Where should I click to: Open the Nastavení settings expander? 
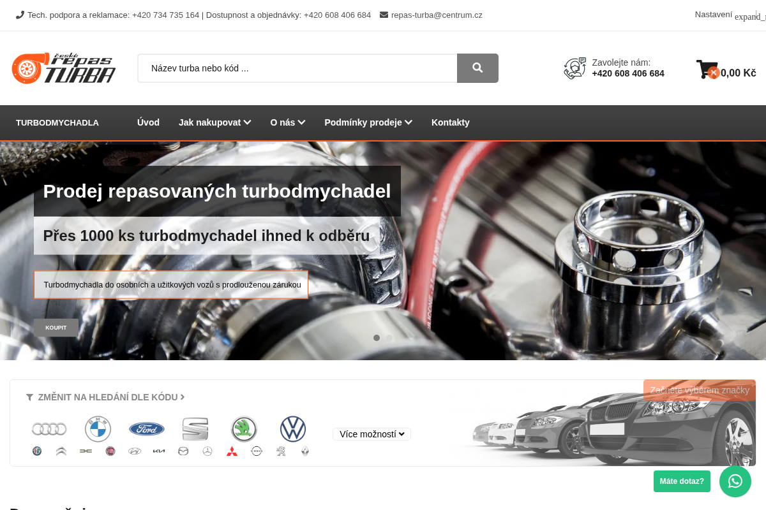[730, 15]
